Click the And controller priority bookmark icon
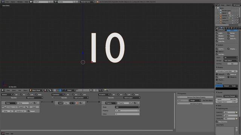The width and height of the screenshot is (241, 135). tap(77, 103)
